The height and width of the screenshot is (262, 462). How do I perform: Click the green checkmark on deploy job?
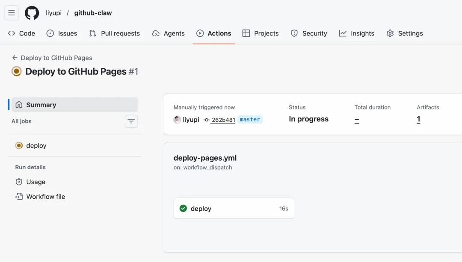pos(183,209)
